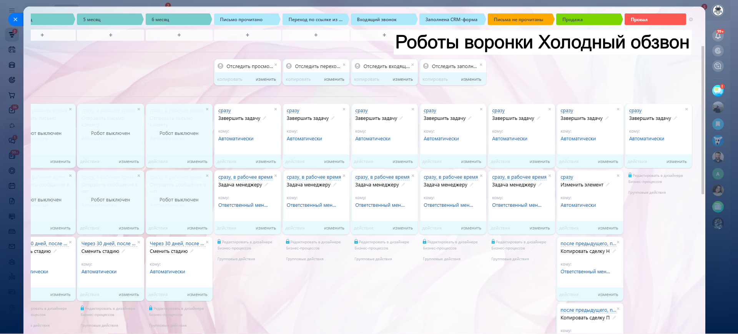The height and width of the screenshot is (334, 738).
Task: Open the hamburger menu in left sidebar
Action: pos(12,10)
